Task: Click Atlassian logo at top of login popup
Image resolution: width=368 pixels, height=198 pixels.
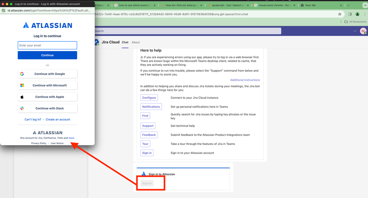Action: pos(48,25)
